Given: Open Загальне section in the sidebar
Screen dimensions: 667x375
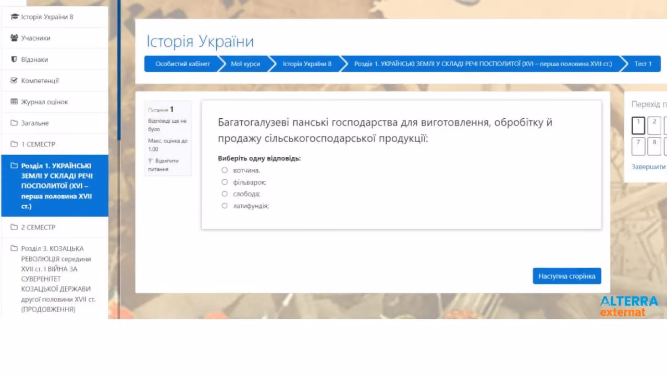Looking at the screenshot, I should pos(55,123).
